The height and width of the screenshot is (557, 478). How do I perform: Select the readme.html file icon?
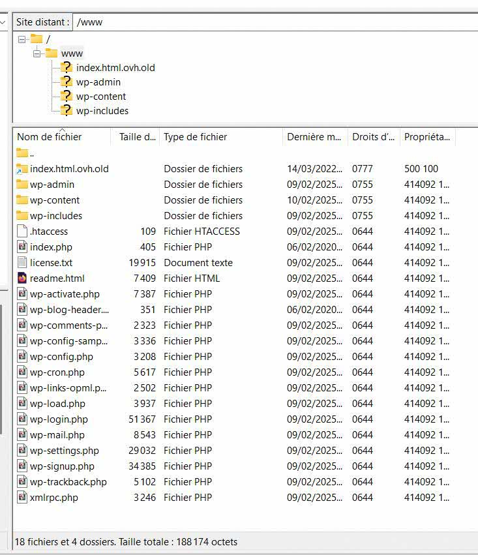[x=22, y=278]
